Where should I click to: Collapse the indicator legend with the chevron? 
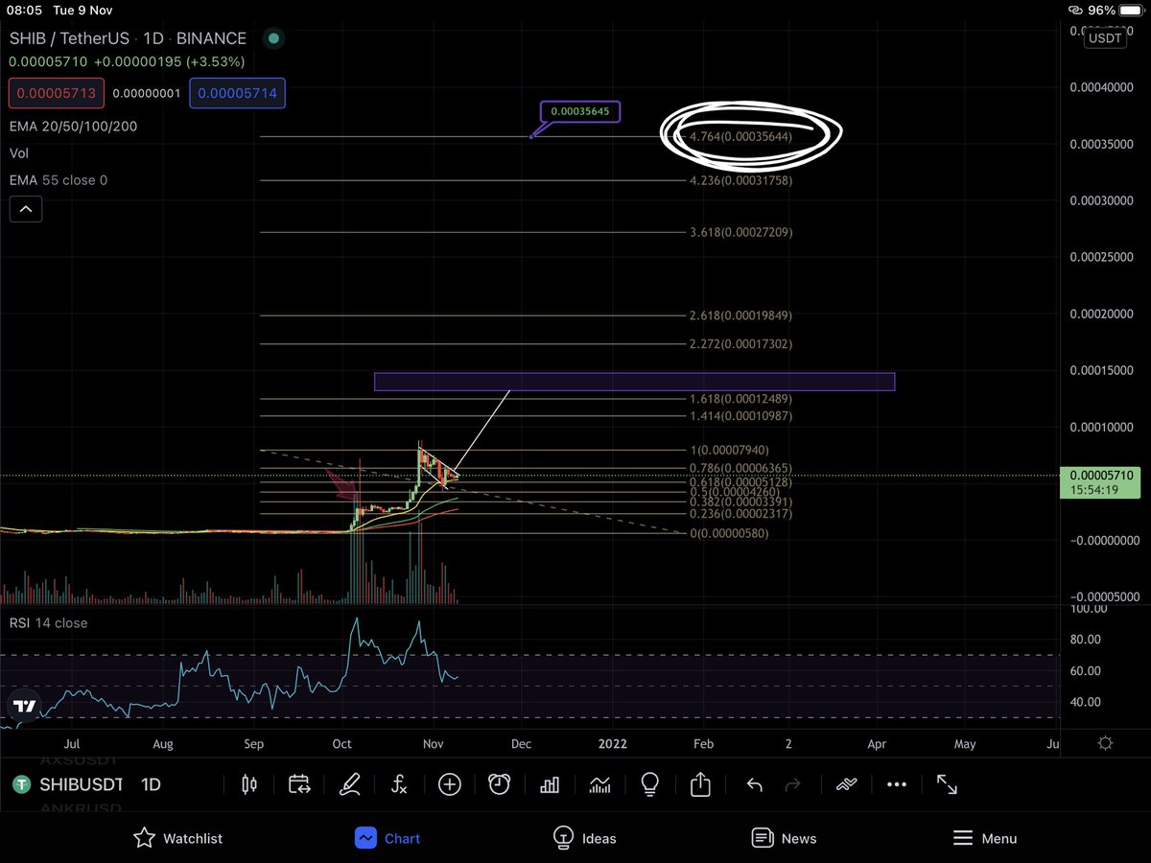tap(26, 208)
